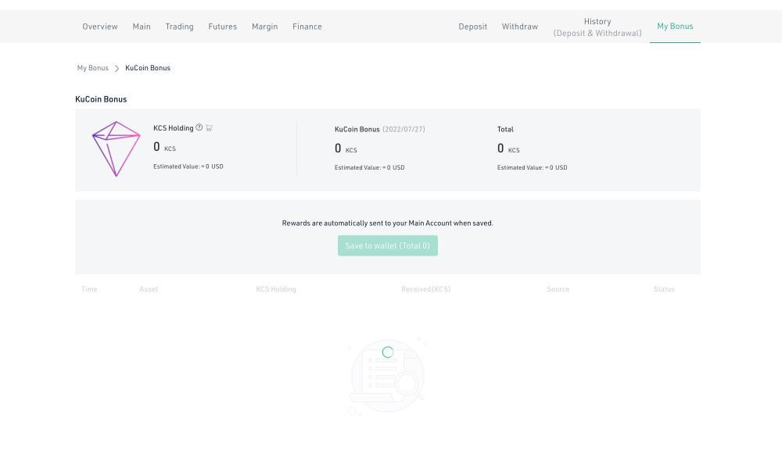Click the Asset column header
Screen dimensions: 782x469
click(x=149, y=289)
